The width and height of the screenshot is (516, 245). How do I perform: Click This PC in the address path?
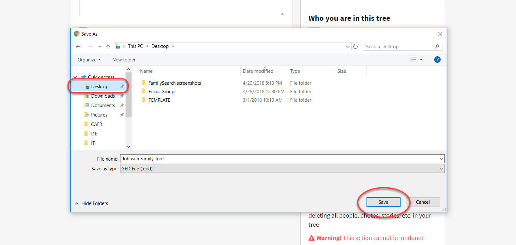[135, 46]
